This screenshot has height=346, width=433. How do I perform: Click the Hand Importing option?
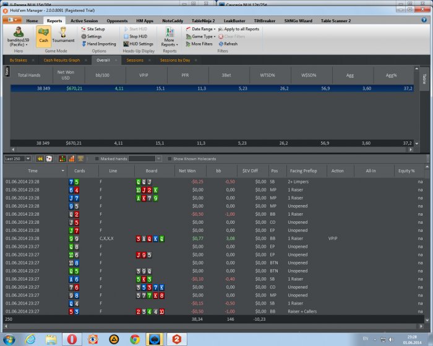[x=101, y=44]
